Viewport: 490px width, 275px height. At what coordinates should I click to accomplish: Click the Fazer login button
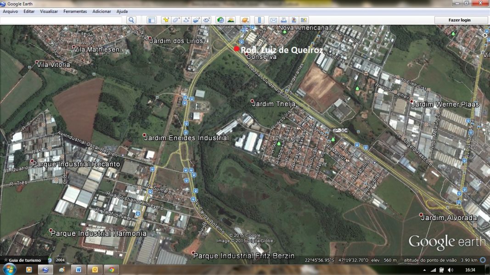pyautogui.click(x=459, y=20)
